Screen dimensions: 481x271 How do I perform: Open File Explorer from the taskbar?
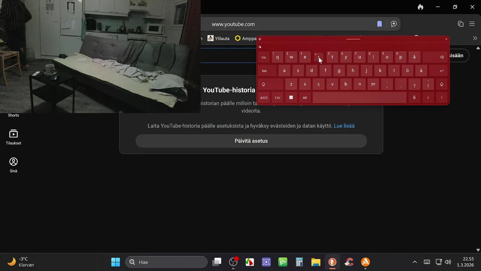(x=316, y=262)
